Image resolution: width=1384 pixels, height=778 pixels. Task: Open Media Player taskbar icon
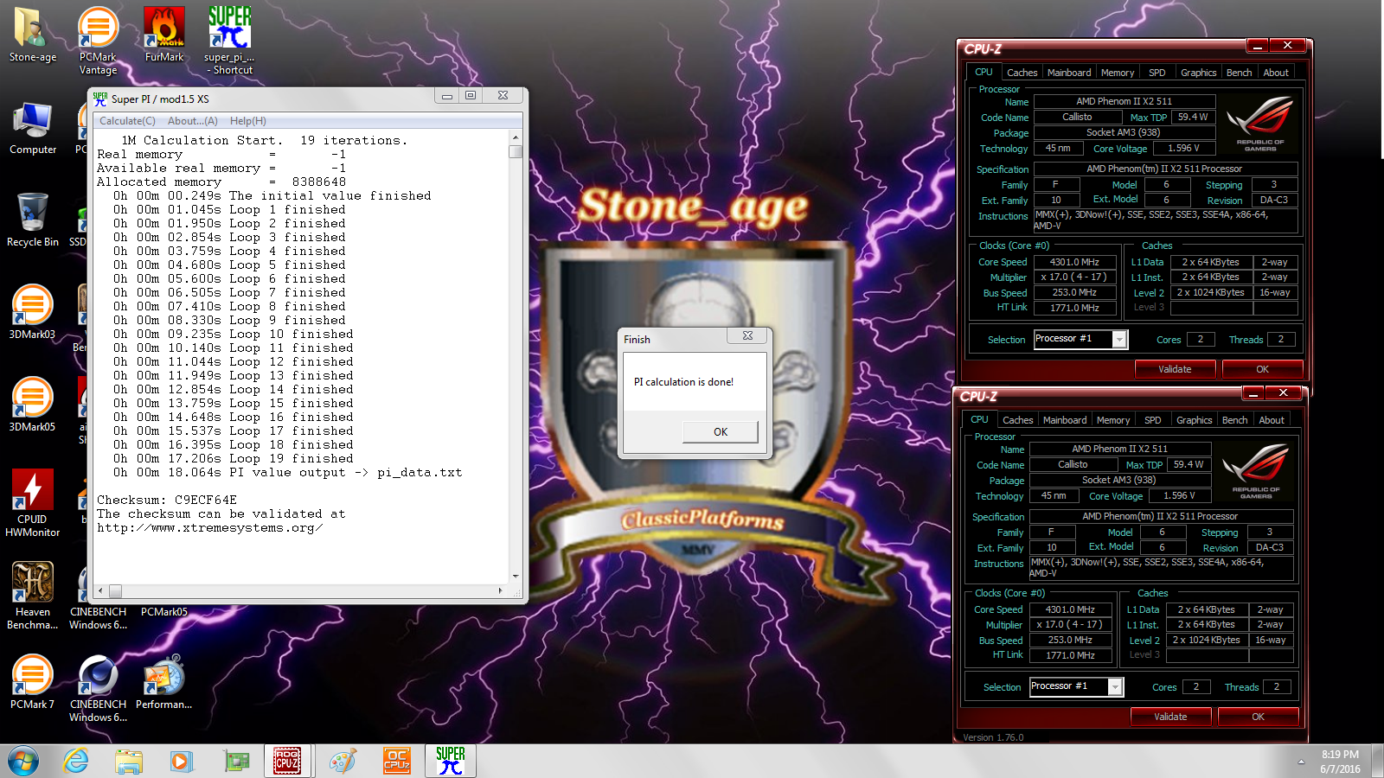pyautogui.click(x=182, y=762)
